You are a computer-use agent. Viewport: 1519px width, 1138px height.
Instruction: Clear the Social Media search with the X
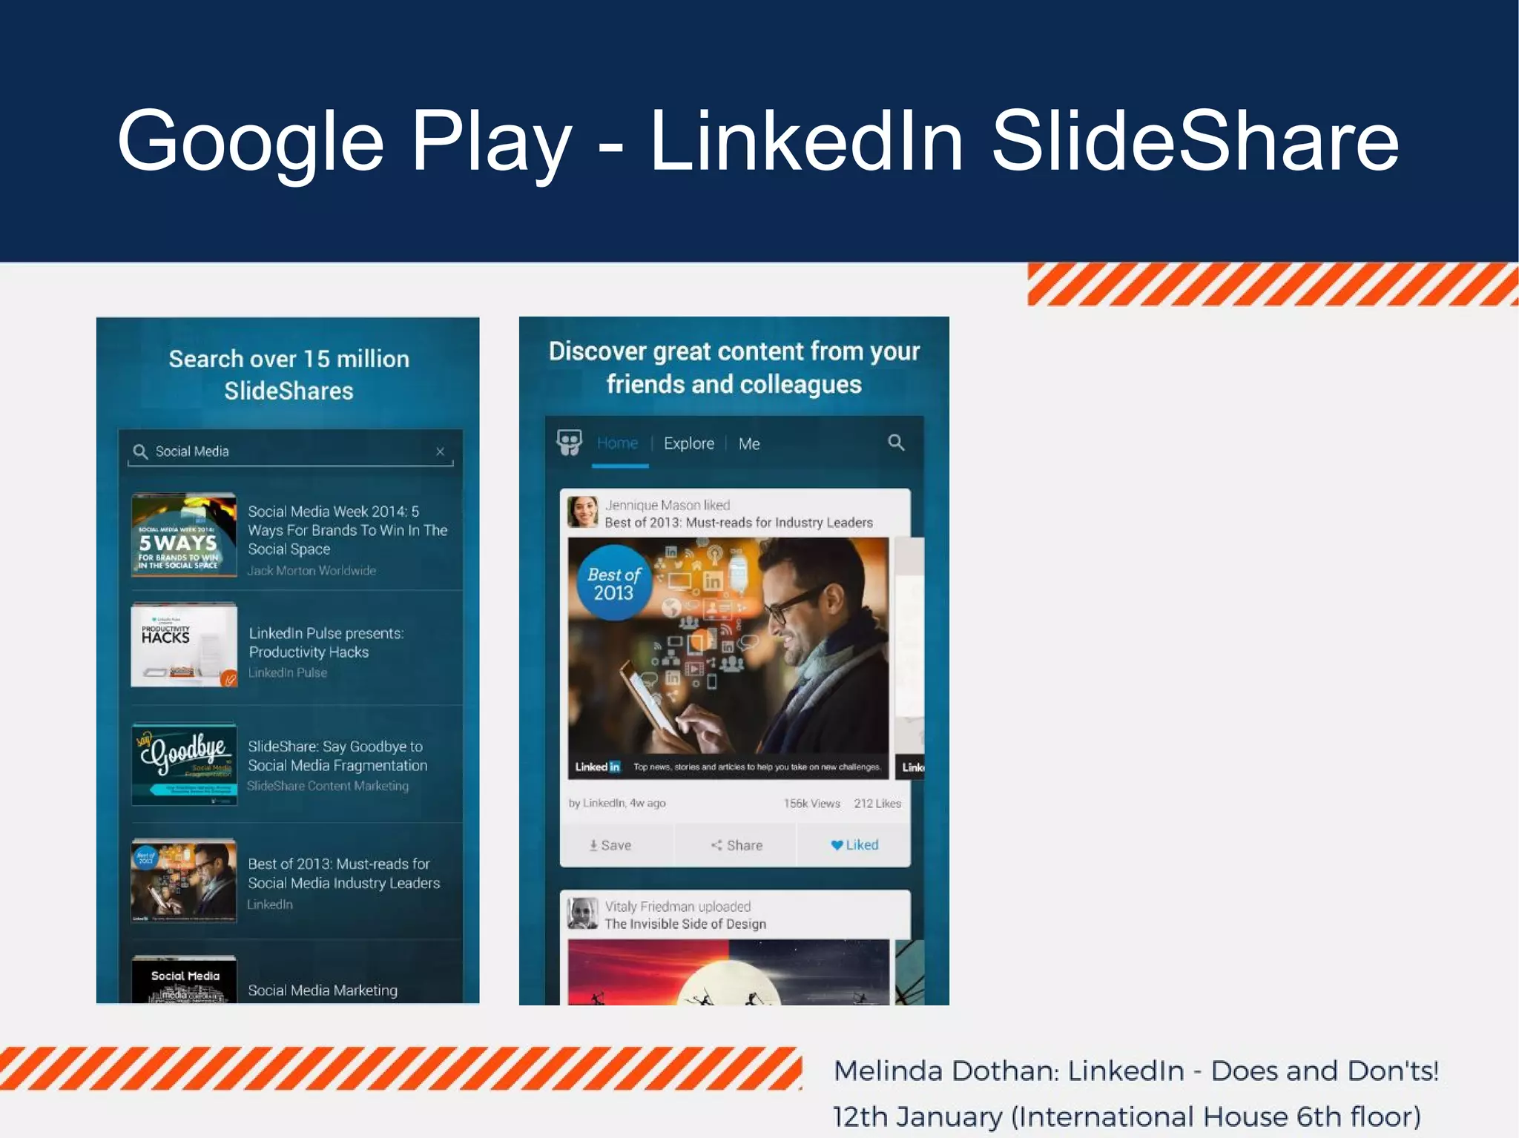(441, 451)
